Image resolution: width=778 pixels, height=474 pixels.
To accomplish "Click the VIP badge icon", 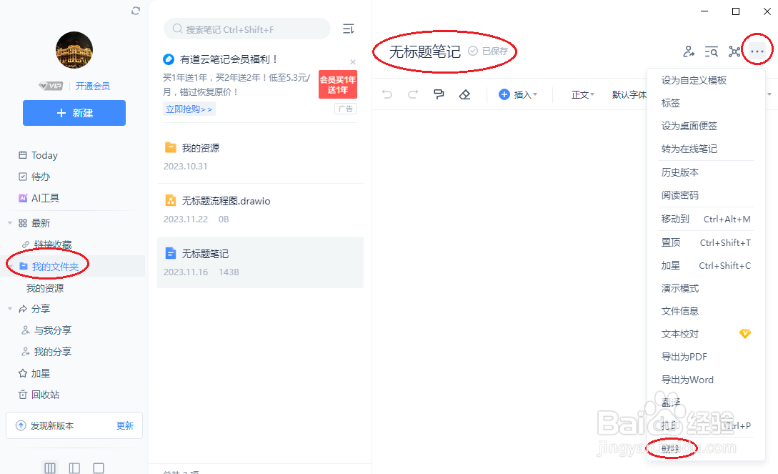I will click(x=51, y=86).
